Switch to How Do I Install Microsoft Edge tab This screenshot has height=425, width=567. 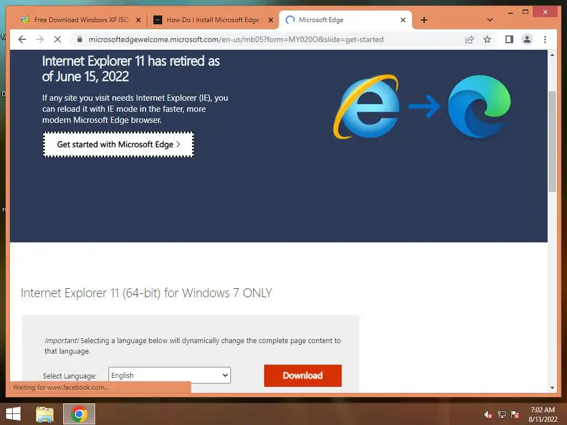point(213,20)
